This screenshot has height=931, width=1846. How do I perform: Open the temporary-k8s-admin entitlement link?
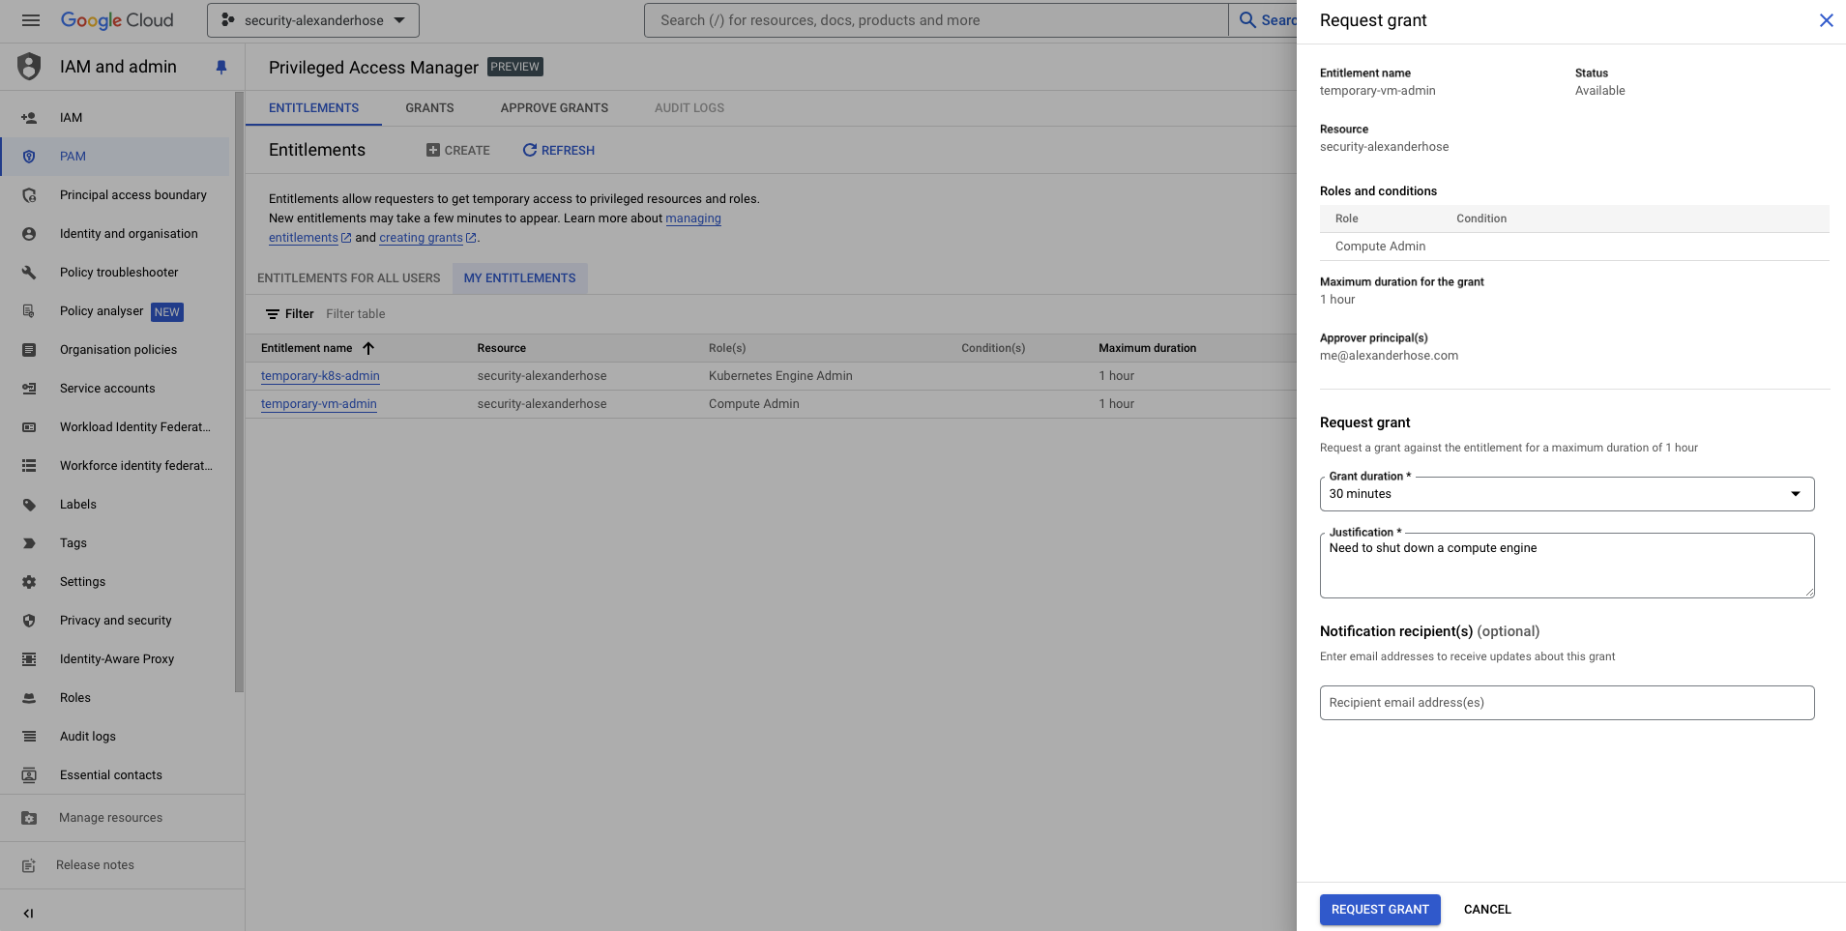click(319, 376)
